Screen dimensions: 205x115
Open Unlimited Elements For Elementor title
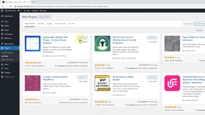point(194,80)
